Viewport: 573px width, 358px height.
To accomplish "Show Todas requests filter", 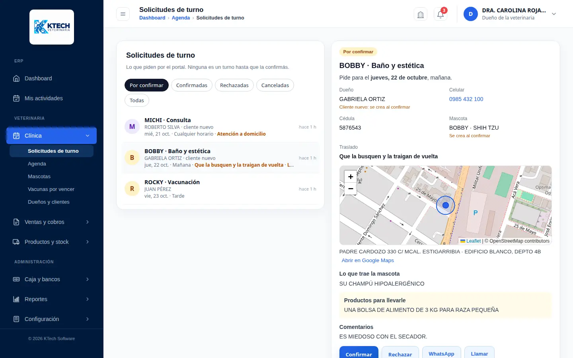I will (137, 100).
